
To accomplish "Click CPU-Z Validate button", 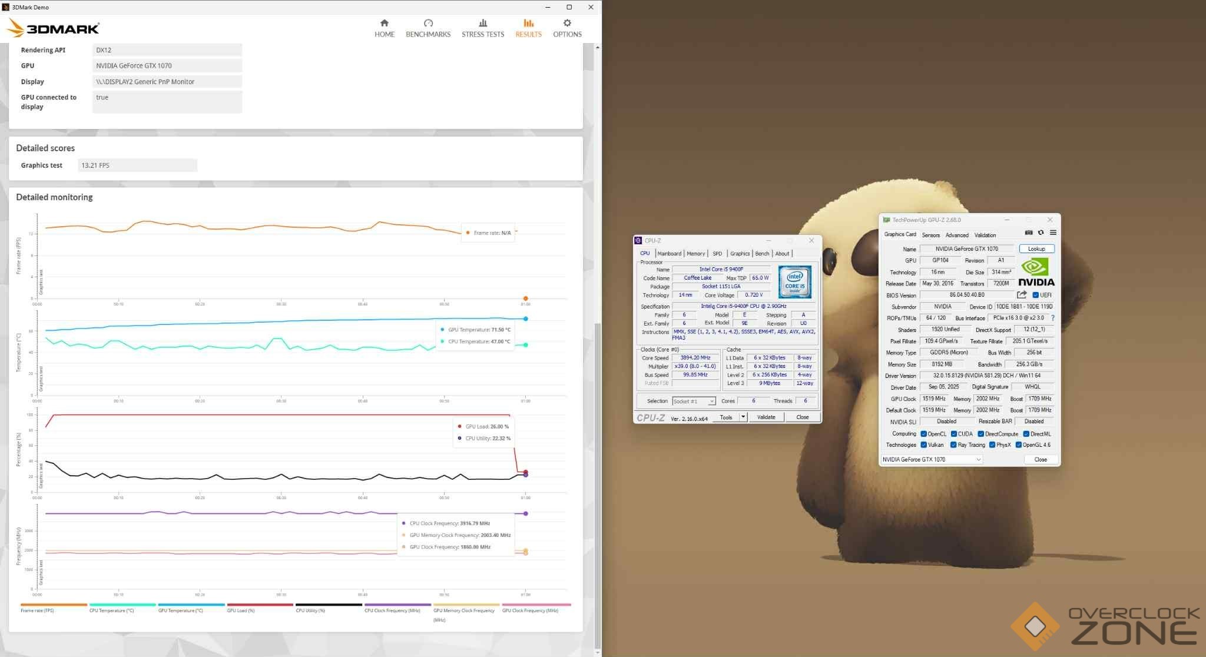I will (766, 417).
